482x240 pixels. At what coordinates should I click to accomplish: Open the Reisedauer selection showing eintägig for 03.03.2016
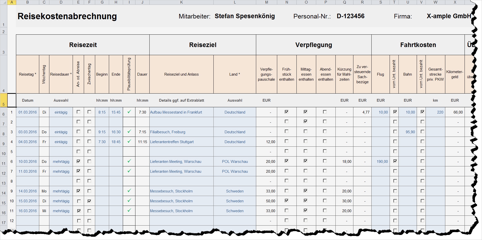pos(61,132)
